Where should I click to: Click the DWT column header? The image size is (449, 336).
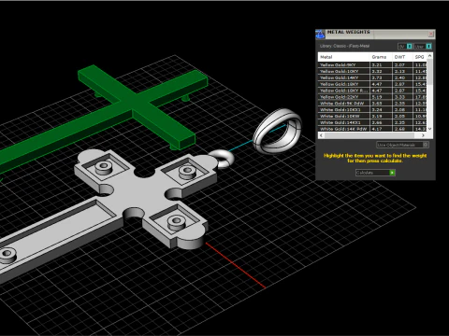(x=402, y=57)
